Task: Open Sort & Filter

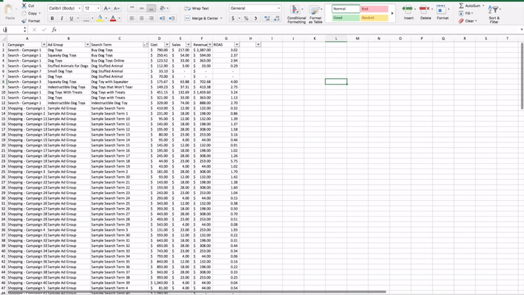Action: (x=494, y=14)
